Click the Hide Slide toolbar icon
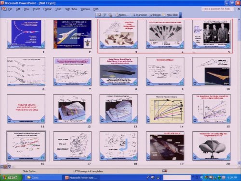The height and width of the screenshot is (181, 241). pos(99,15)
